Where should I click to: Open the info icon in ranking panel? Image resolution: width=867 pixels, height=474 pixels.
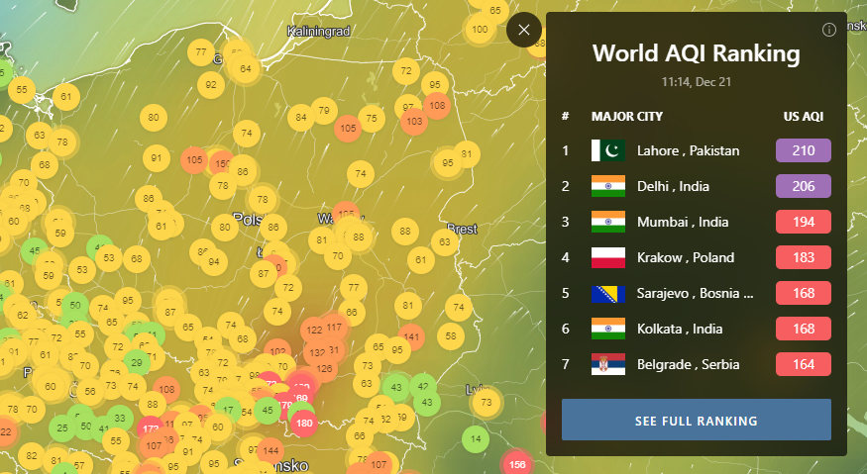pos(828,30)
